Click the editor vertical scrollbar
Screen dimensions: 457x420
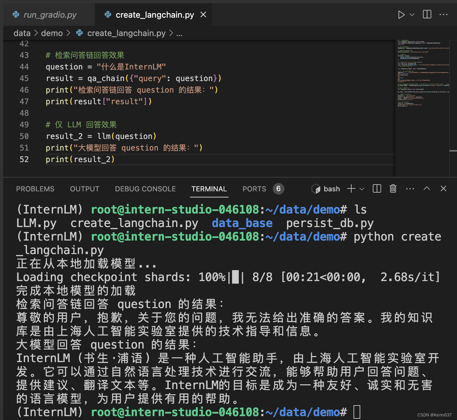(453, 108)
